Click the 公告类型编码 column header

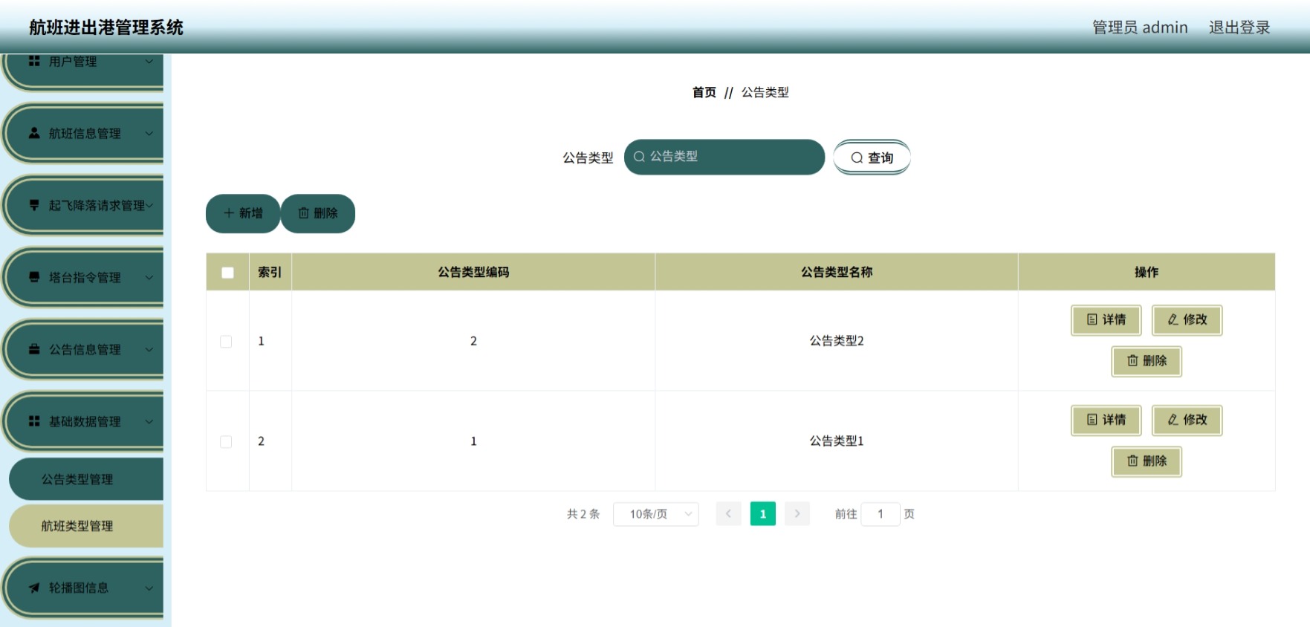473,272
